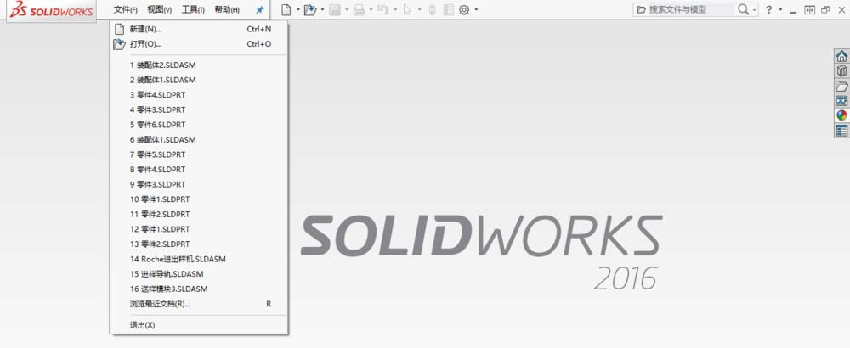Click the Print toolbar icon

[x=359, y=9]
